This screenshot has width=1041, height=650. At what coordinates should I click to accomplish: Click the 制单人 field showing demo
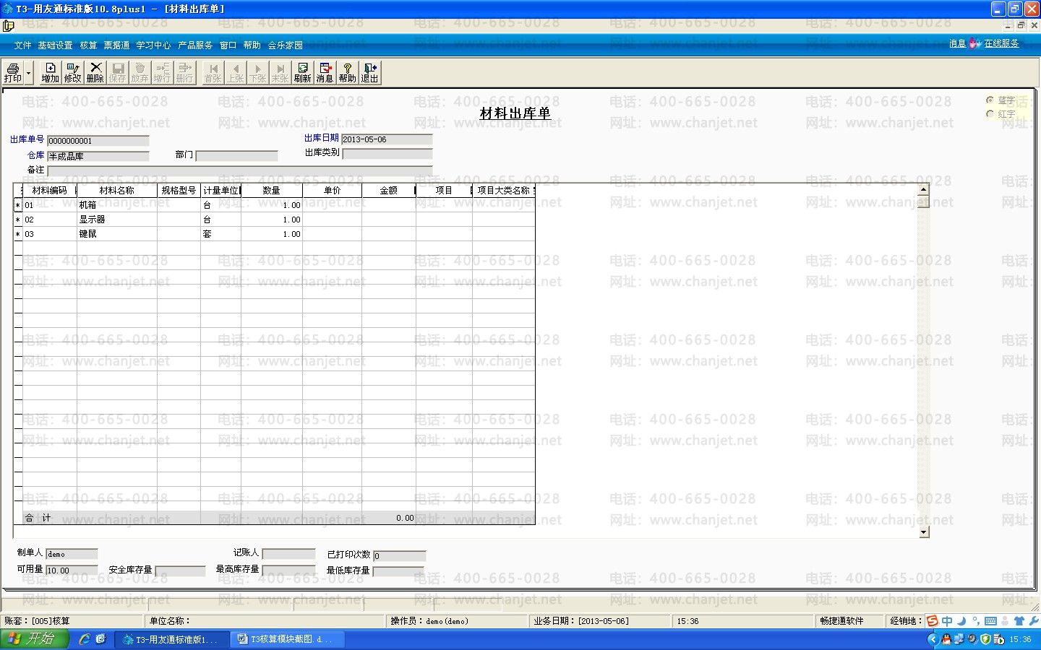(72, 554)
